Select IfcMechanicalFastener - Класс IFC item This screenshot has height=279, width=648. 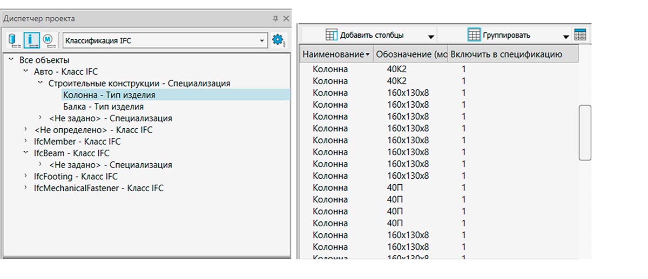[98, 189]
